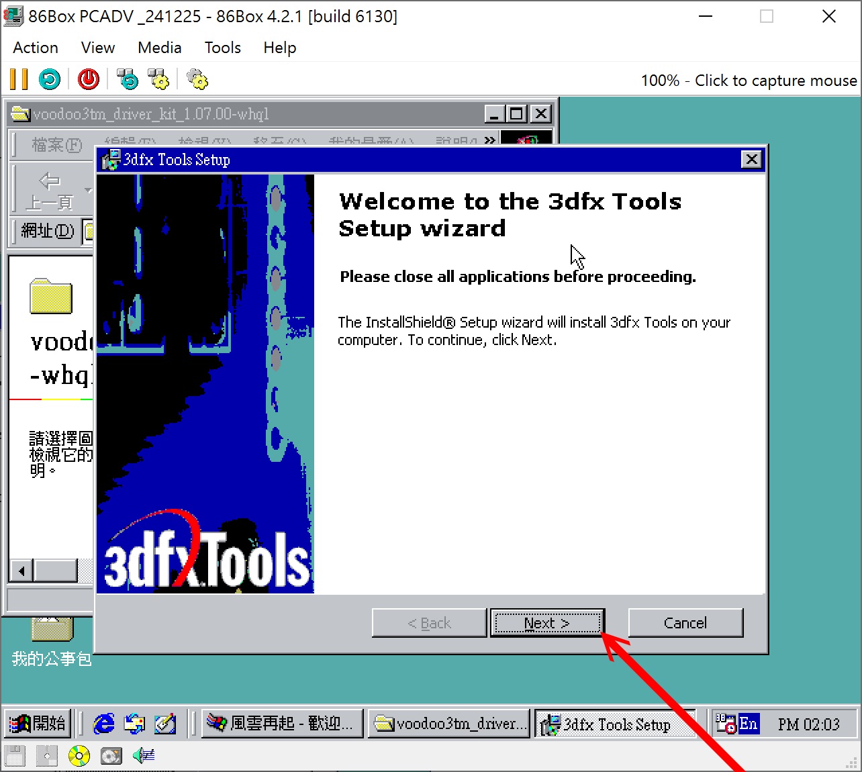The height and width of the screenshot is (772, 862).
Task: Click the sound status bar icon
Action: pyautogui.click(x=144, y=756)
